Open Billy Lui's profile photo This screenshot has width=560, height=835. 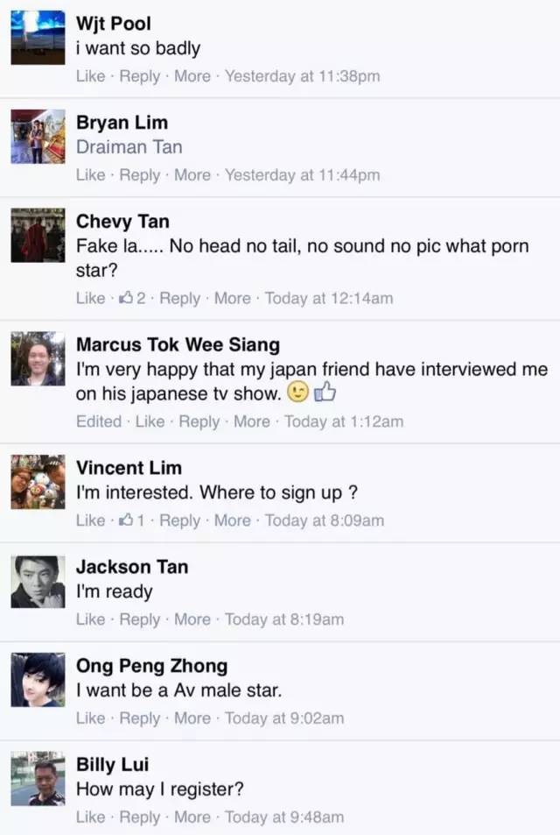38,778
